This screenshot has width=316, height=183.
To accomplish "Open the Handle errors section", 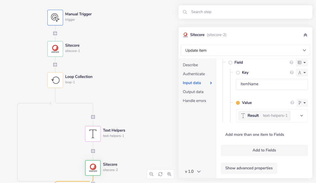I will click(194, 101).
